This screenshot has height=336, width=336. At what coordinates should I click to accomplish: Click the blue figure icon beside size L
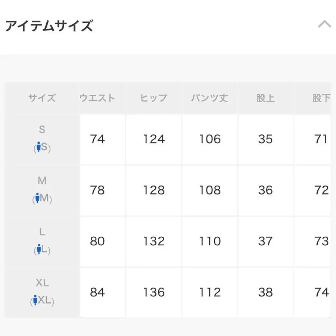click(39, 249)
